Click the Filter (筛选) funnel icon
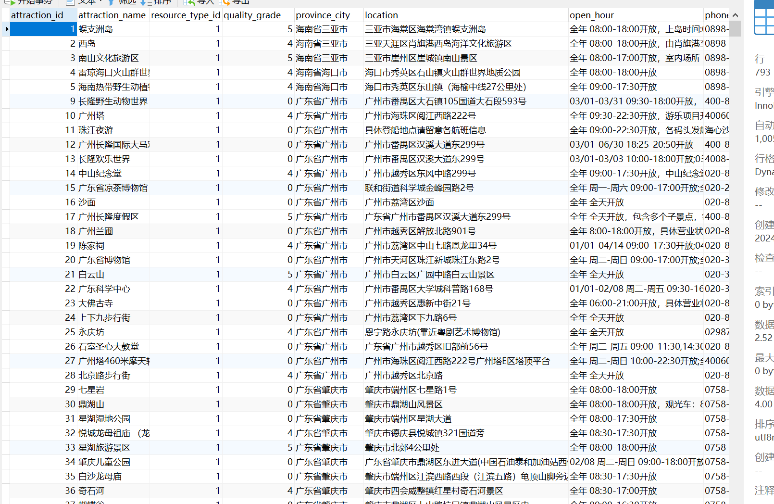Screen dimensions: 774x504 tap(111, 2)
